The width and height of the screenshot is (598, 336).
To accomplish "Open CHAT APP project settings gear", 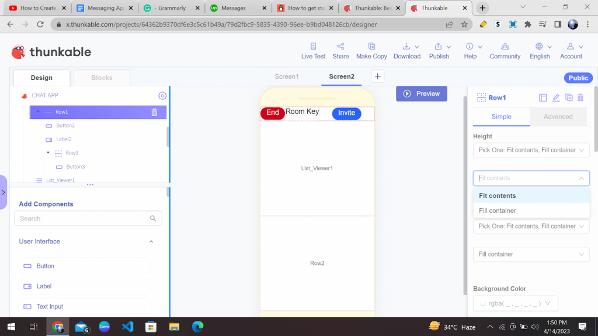I will pyautogui.click(x=162, y=95).
